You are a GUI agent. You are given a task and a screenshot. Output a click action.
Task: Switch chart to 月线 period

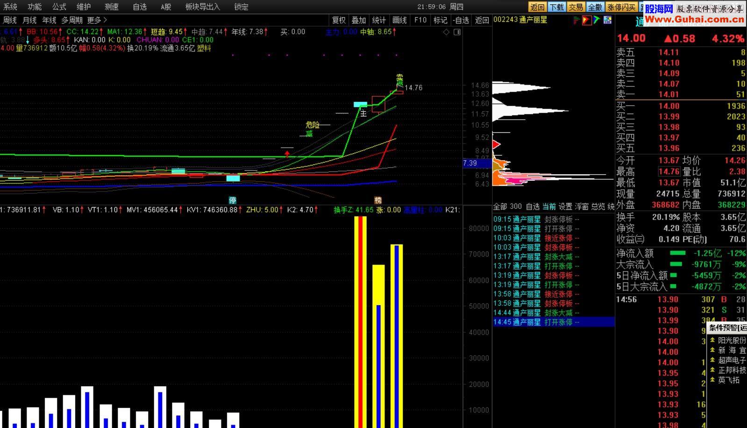[29, 20]
